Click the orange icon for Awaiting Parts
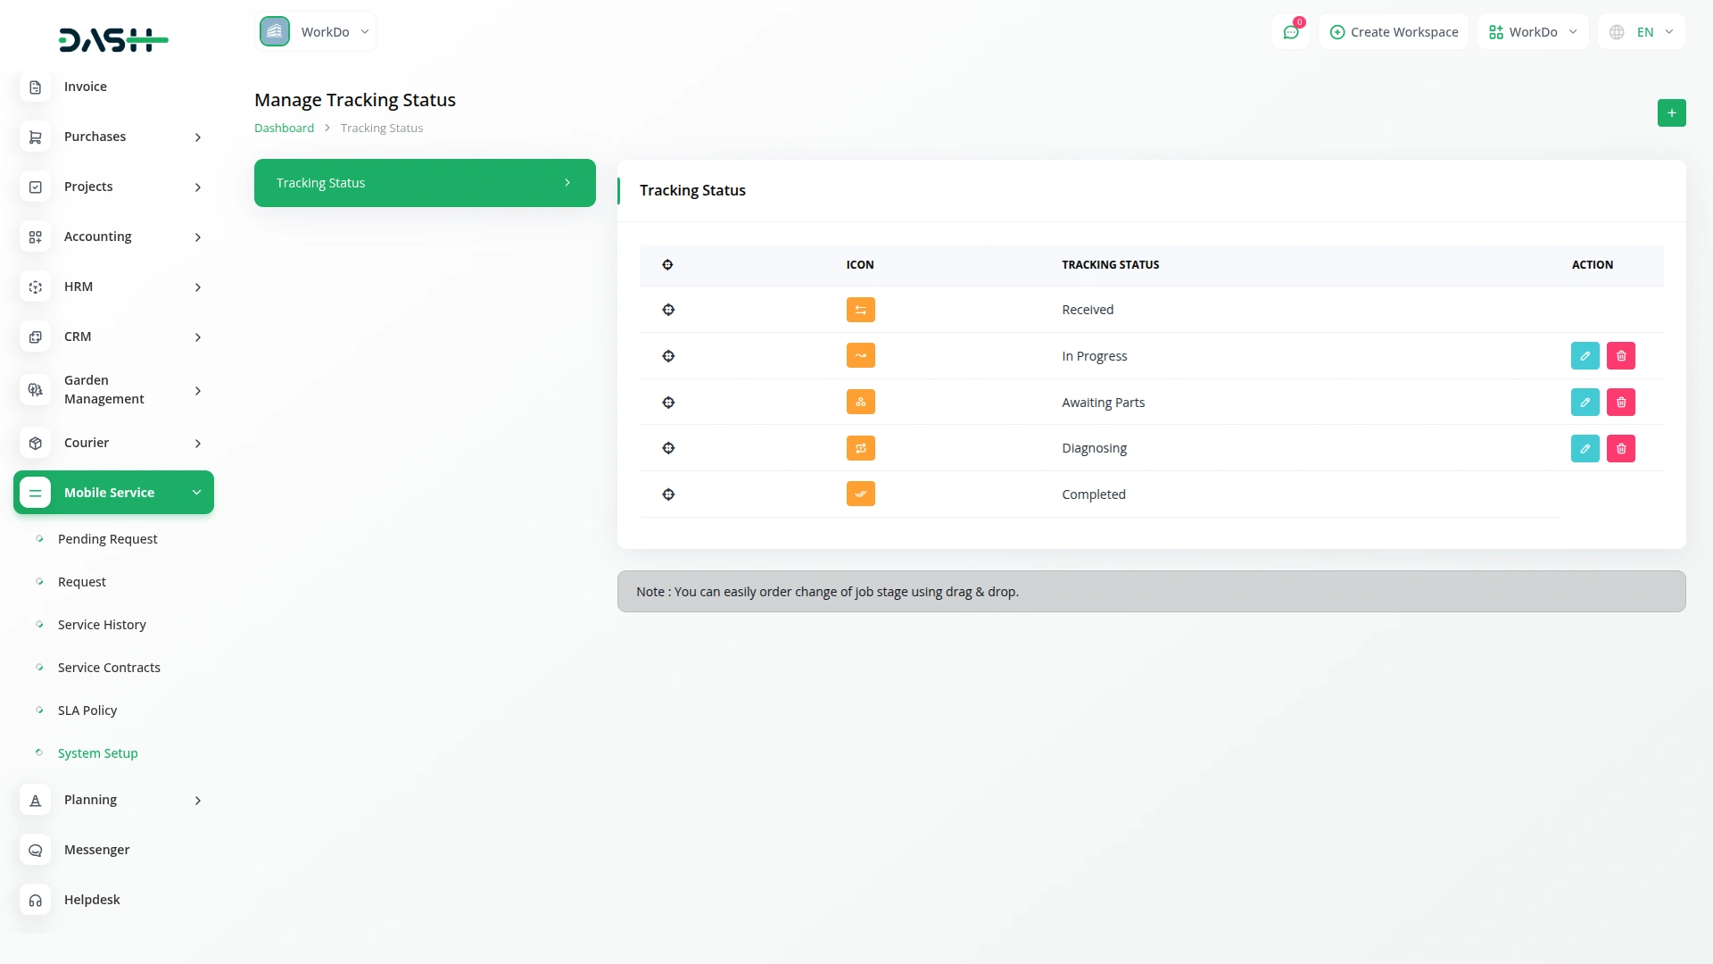The width and height of the screenshot is (1713, 964). (860, 402)
